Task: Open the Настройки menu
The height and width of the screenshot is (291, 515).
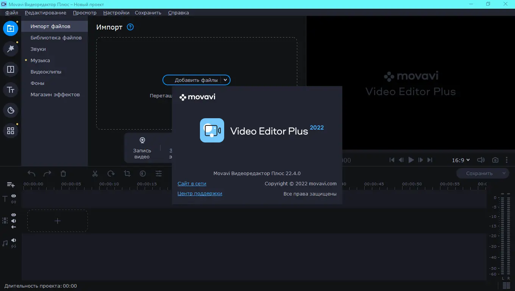Action: [116, 13]
